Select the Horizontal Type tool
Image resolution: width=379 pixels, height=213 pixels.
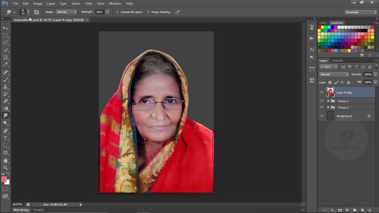pos(5,138)
